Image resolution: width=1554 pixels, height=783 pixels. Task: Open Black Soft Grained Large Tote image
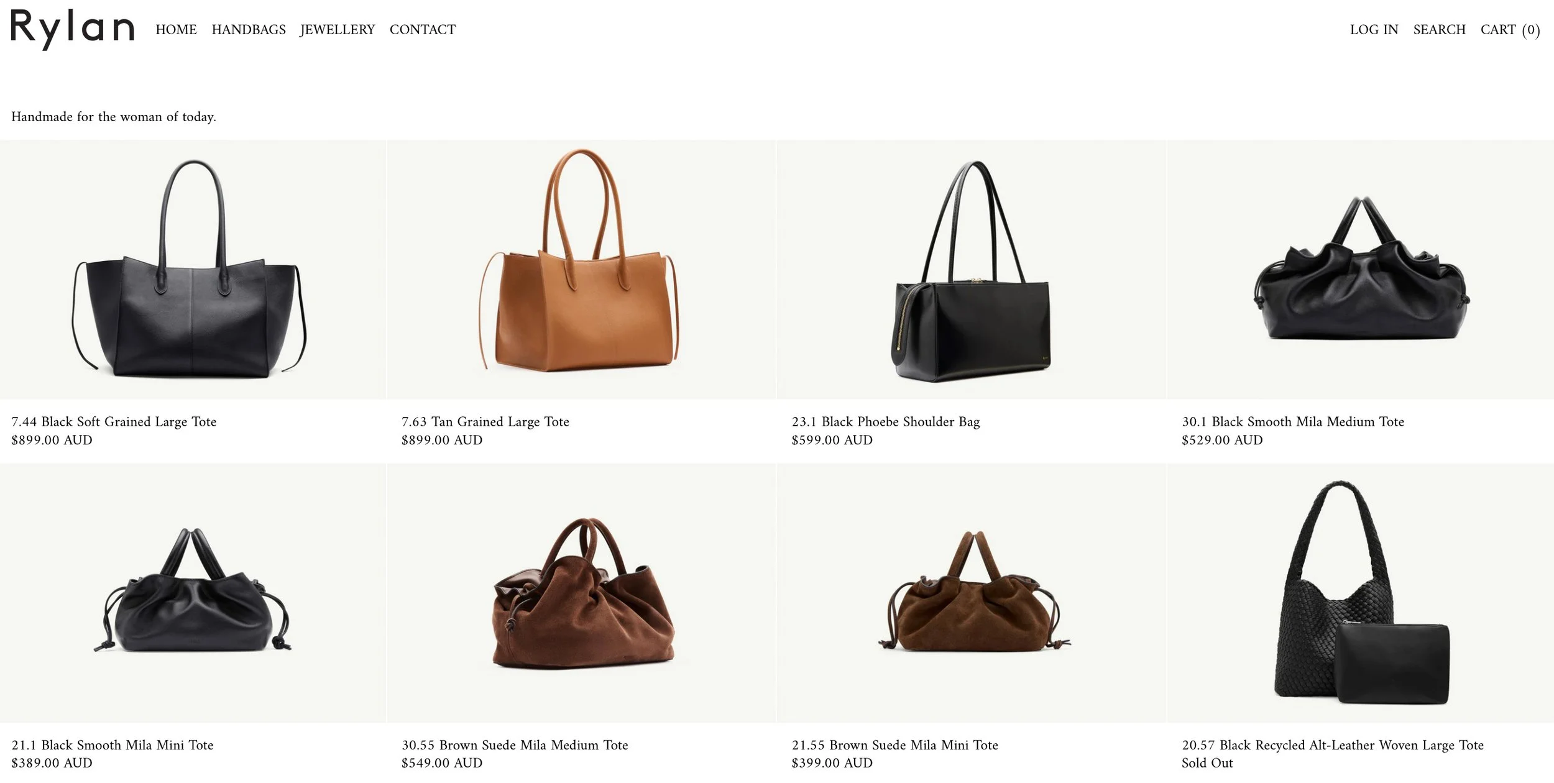(x=193, y=270)
